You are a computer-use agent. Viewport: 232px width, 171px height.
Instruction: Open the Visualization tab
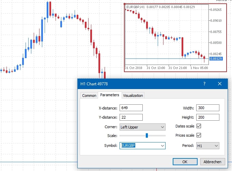point(133,96)
